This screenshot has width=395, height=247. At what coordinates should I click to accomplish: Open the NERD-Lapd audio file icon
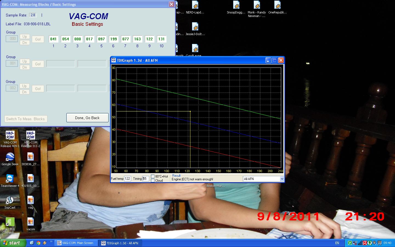195,7
